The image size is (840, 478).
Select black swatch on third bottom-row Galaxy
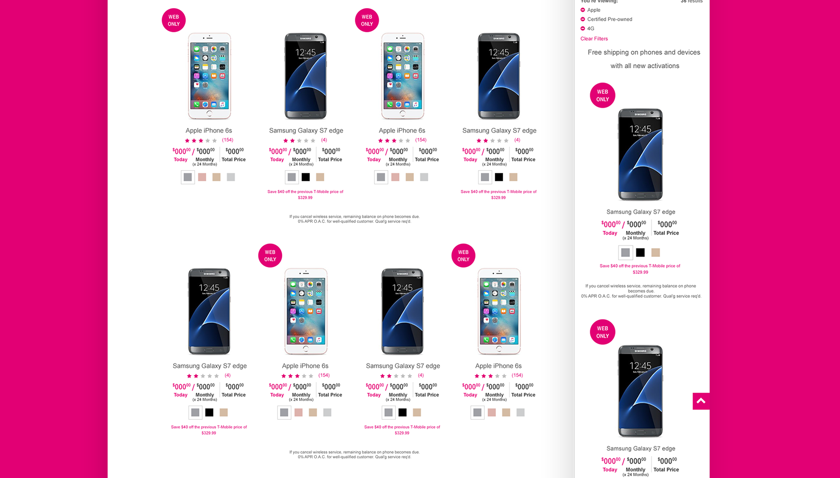[402, 412]
